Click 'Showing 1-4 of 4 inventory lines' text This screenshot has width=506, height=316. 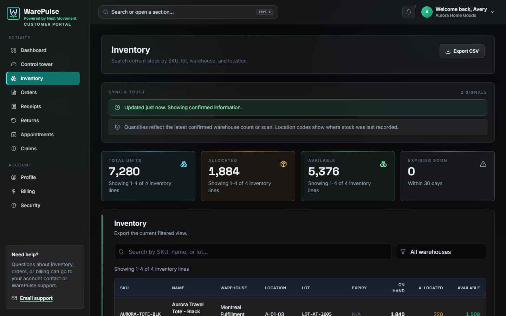pos(151,269)
